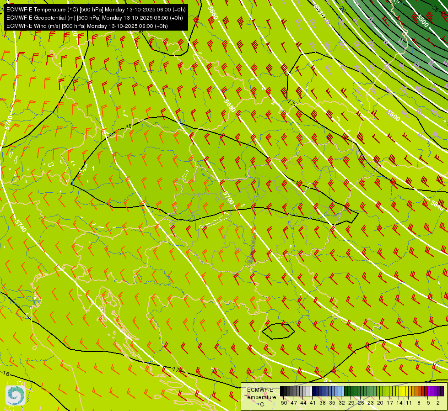Pick the black swatch starting the legend

click(282, 391)
